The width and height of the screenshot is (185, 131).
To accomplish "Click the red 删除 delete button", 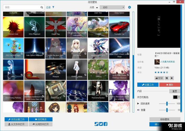I will click(x=170, y=85).
